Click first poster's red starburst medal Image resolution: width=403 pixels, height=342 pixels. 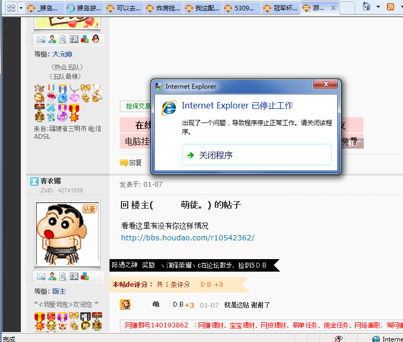(x=74, y=113)
